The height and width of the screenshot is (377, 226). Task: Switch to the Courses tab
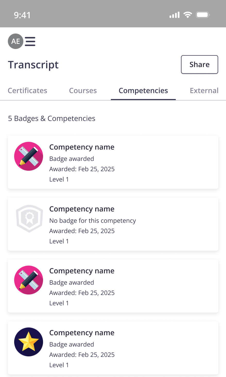coord(83,91)
